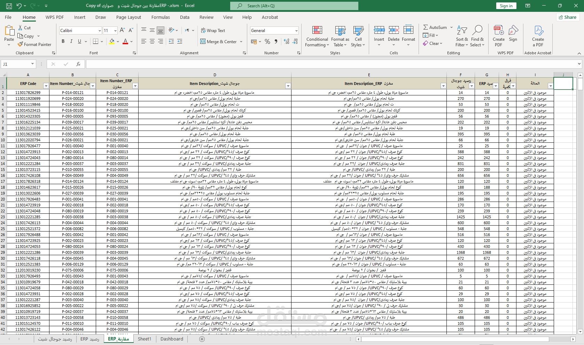The image size is (584, 345).
Task: Click Increase Decimal icon
Action: point(287,41)
